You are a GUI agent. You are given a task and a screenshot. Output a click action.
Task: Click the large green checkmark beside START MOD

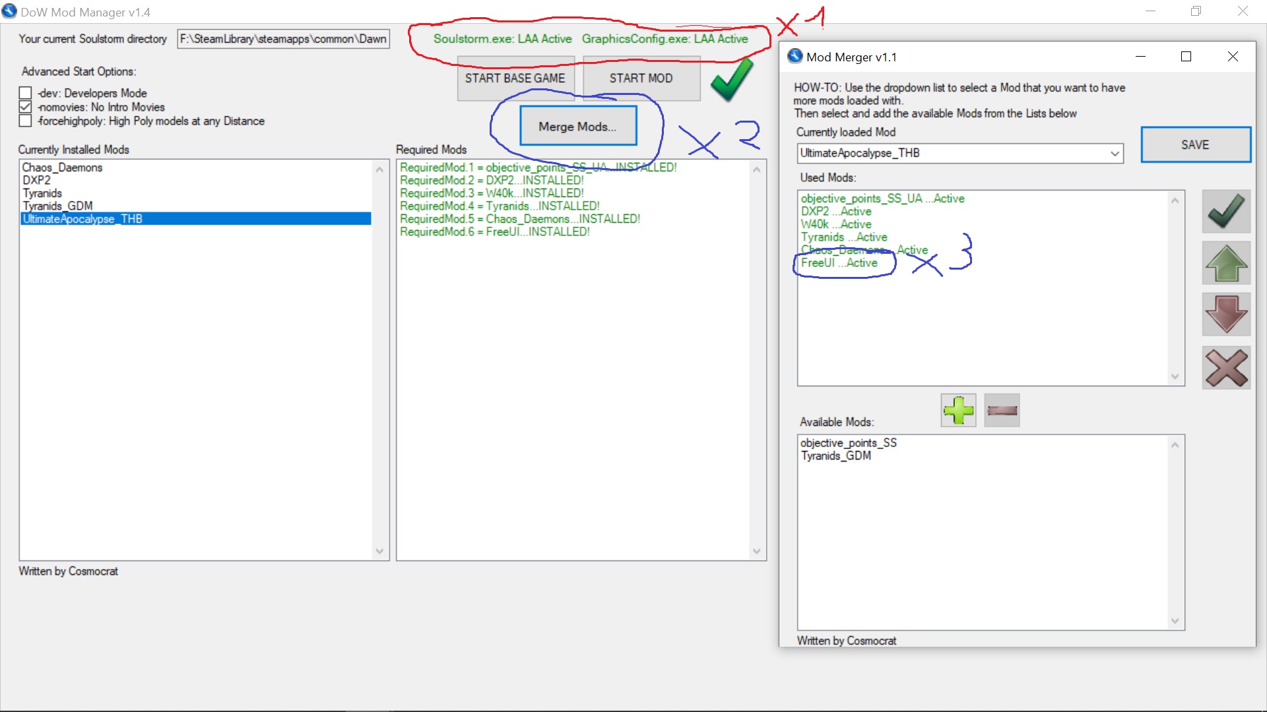[x=732, y=79]
